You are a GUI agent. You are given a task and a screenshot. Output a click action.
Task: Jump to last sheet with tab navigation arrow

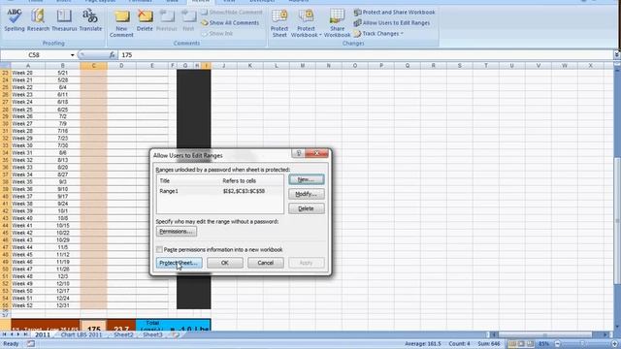[26, 334]
